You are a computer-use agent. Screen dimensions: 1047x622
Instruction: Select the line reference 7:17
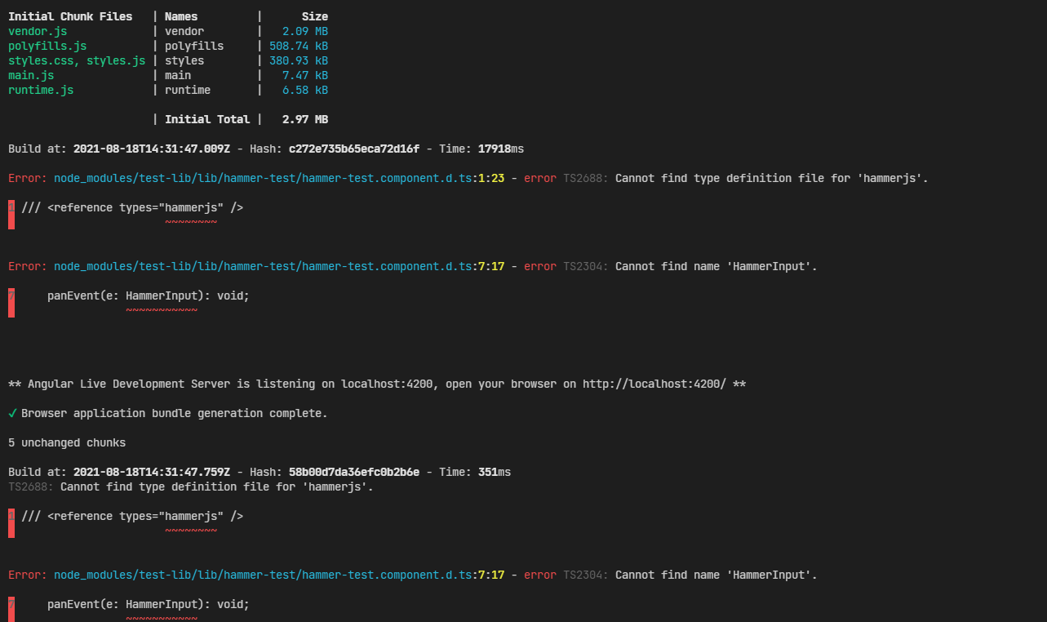(x=493, y=266)
